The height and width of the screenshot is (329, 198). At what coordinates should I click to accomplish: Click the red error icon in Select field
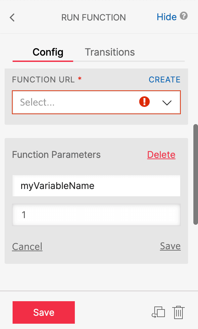(144, 102)
